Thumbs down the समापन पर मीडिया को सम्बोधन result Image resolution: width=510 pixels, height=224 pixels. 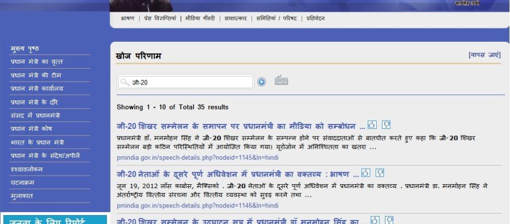point(386,124)
